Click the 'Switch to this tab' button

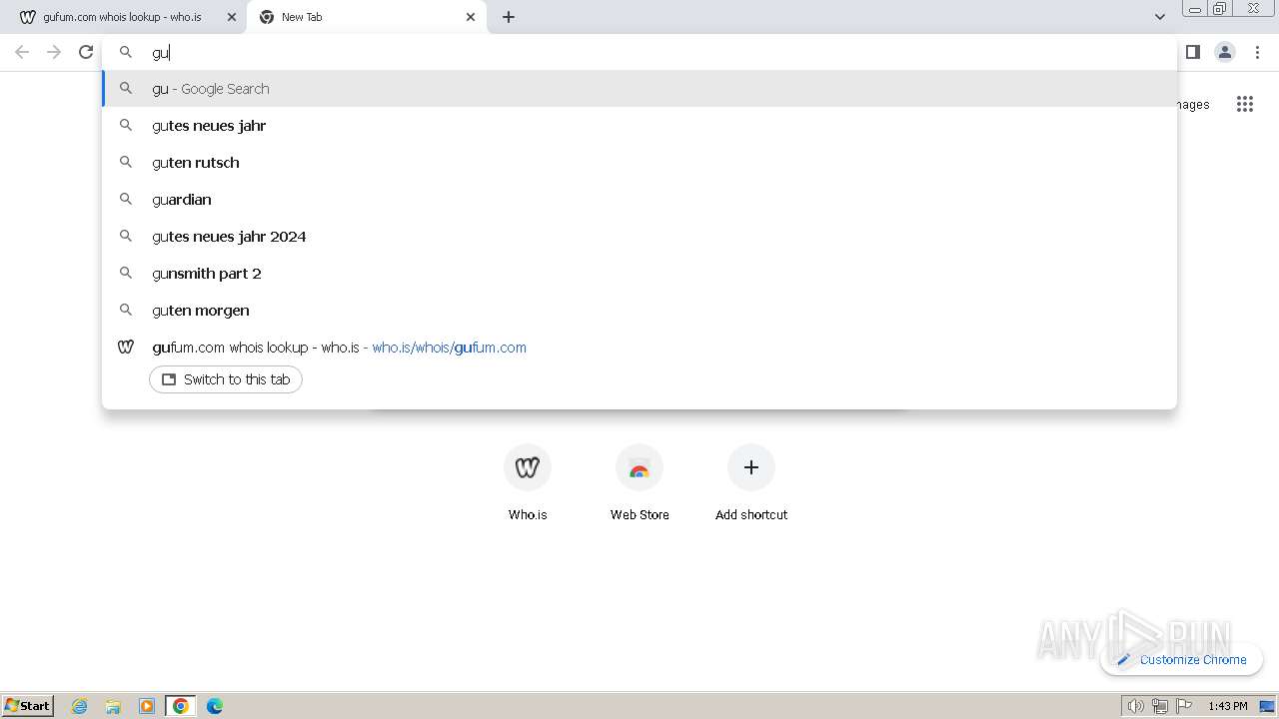[x=226, y=379]
